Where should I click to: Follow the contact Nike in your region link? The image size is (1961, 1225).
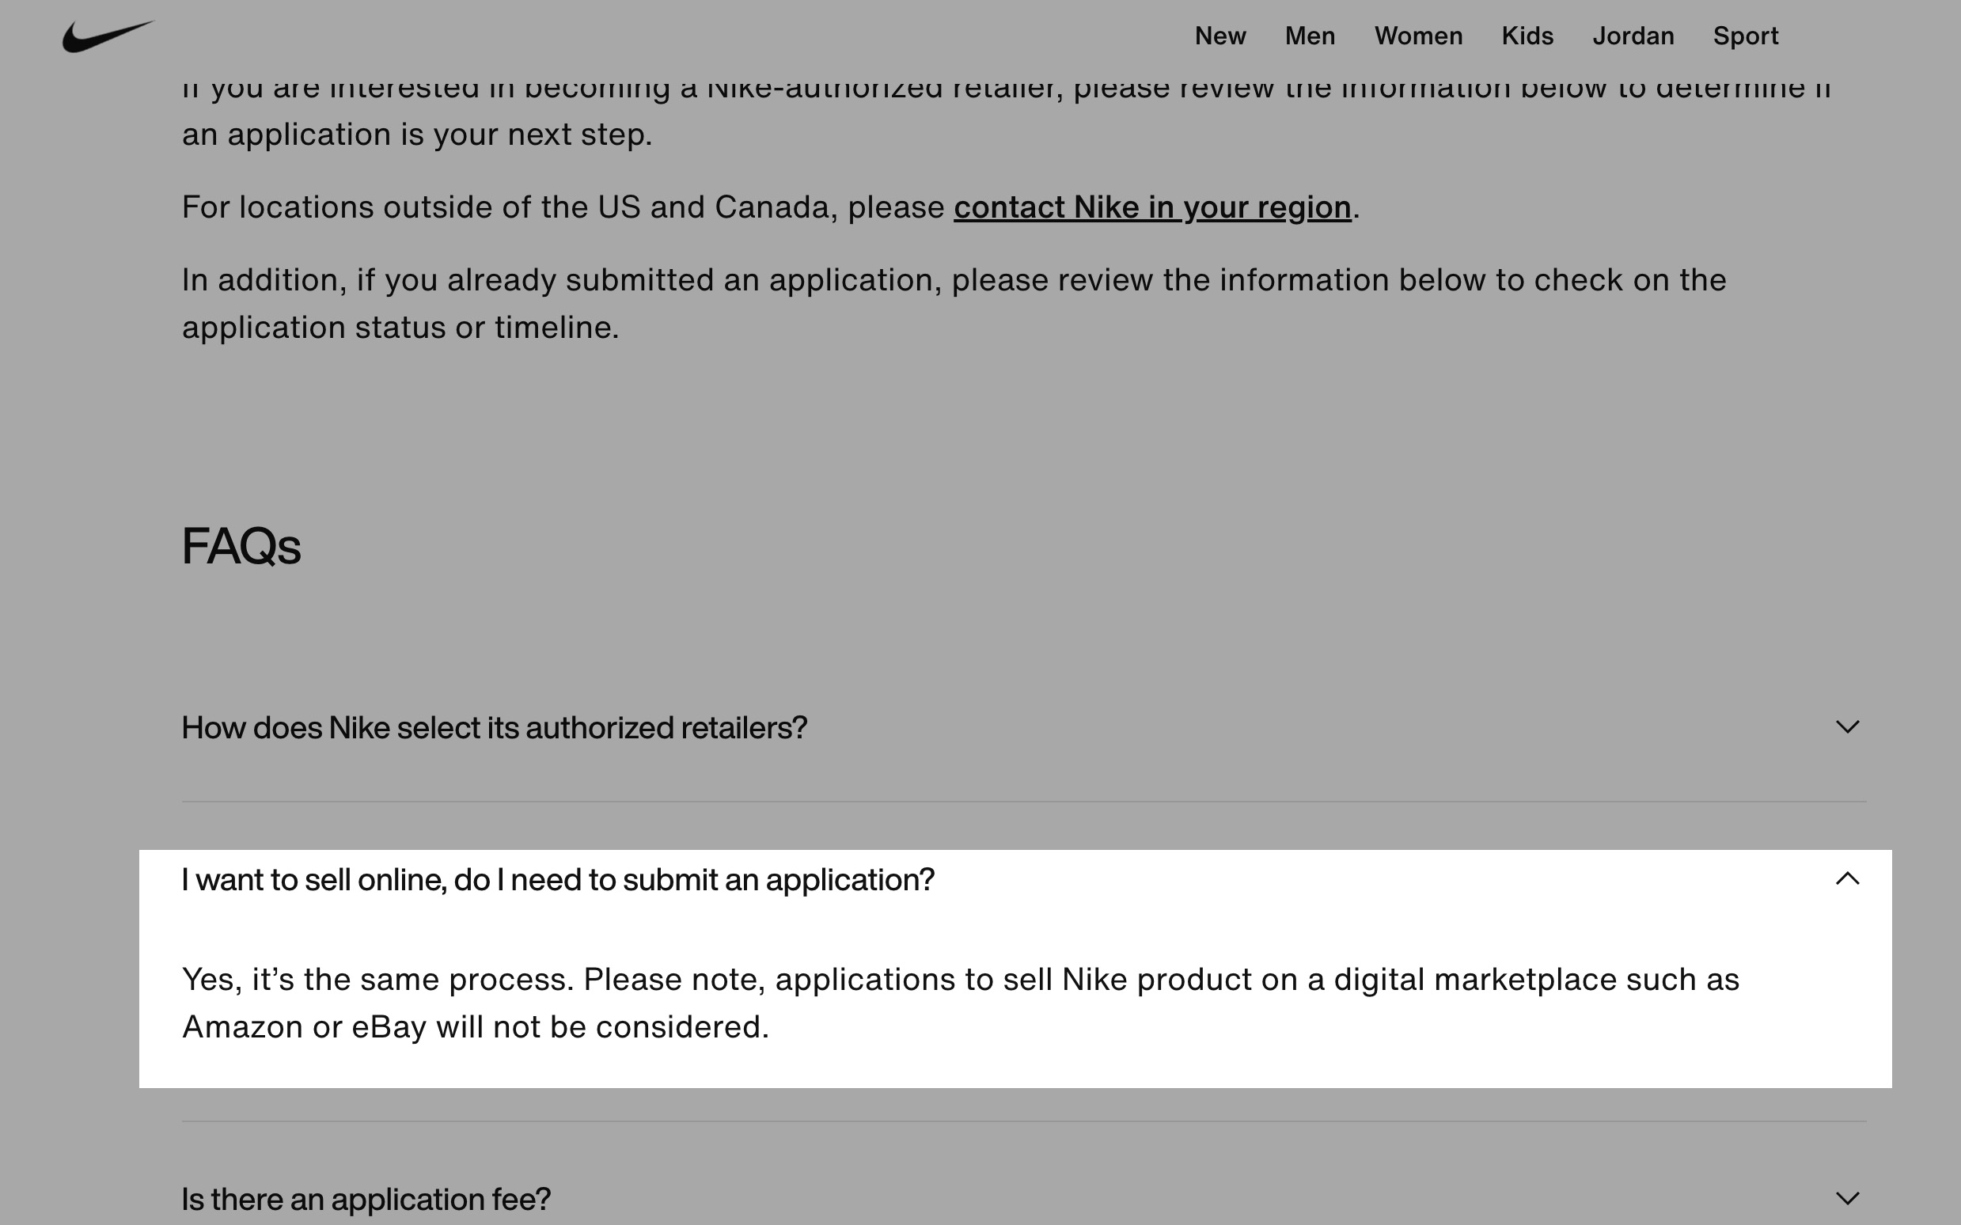[x=1151, y=207]
